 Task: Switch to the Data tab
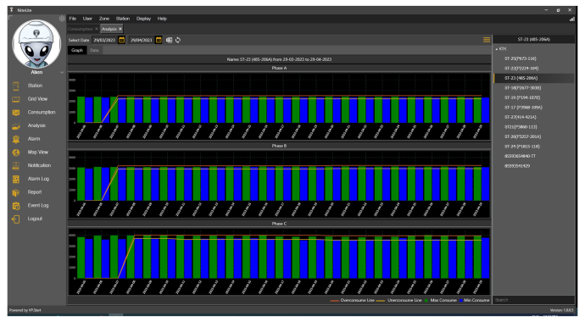(94, 50)
